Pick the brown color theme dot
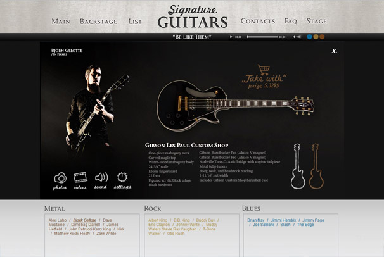384x257 pixels. point(322,37)
